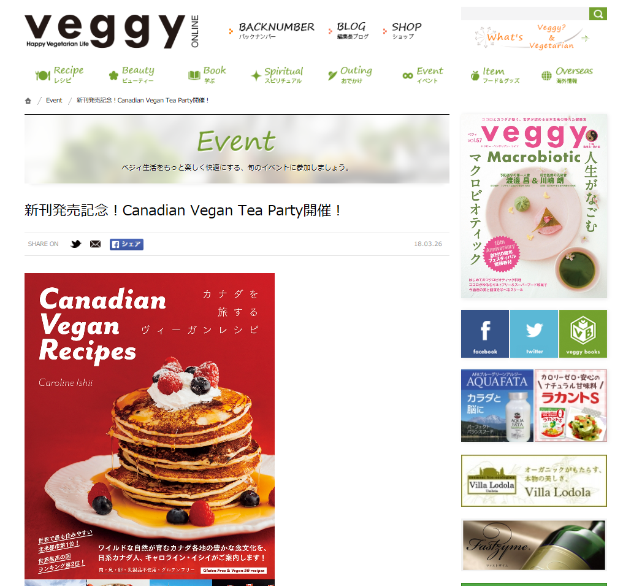The height and width of the screenshot is (586, 623).
Task: Open the Beauty menu item
Action: (x=131, y=74)
